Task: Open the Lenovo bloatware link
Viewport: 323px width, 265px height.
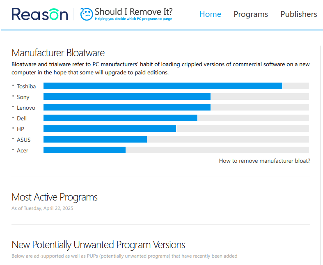Action: tap(26, 108)
